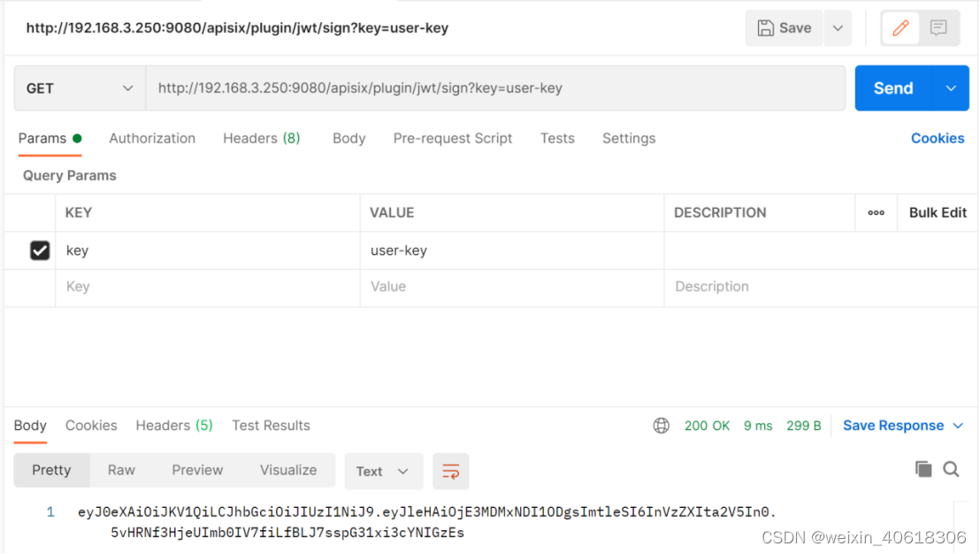Click Bulk Edit
Screen dimensions: 980x554
tap(938, 213)
